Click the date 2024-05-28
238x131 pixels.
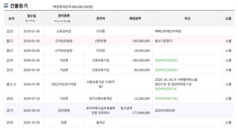tap(32, 60)
